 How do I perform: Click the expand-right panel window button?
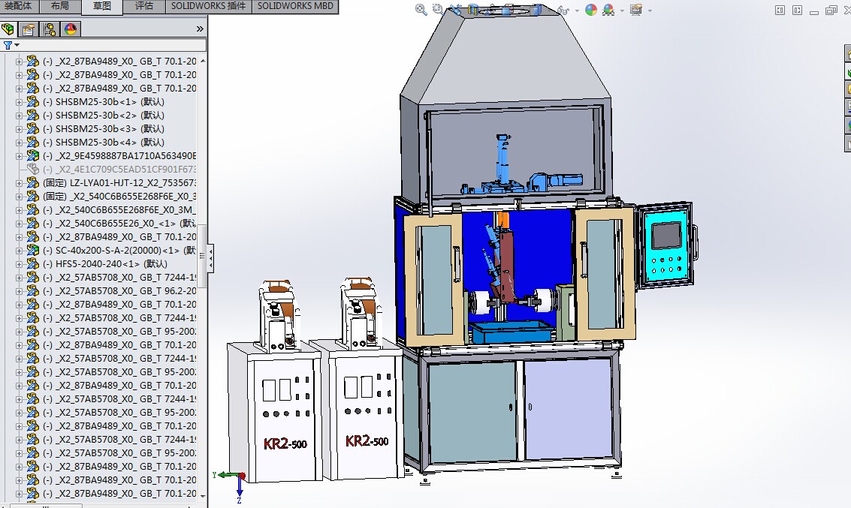pyautogui.click(x=797, y=10)
